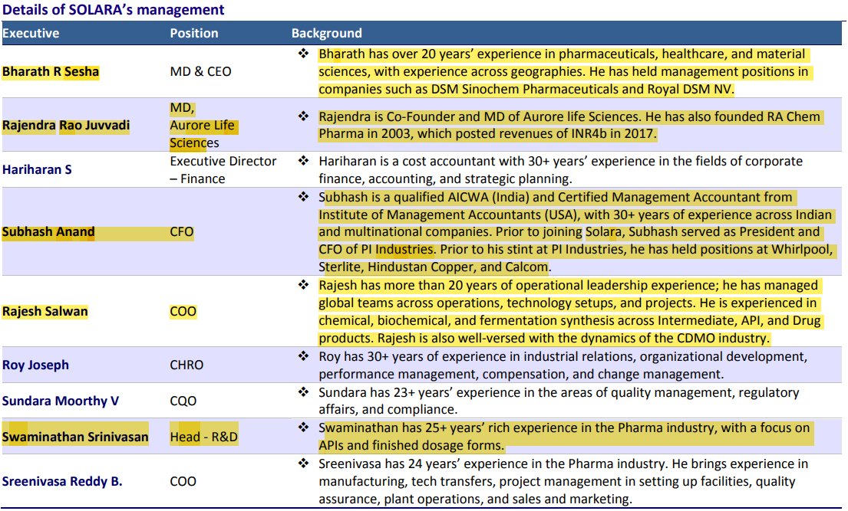Click the name 'Rajesh Salwan'
Image resolution: width=848 pixels, height=511 pixels.
tap(45, 312)
